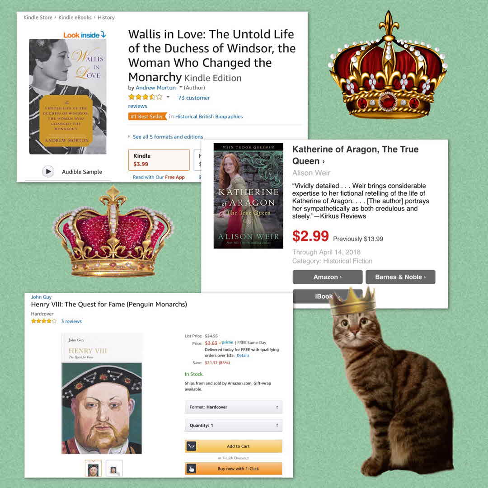Open the Format: Hardcover dropdown

(234, 407)
